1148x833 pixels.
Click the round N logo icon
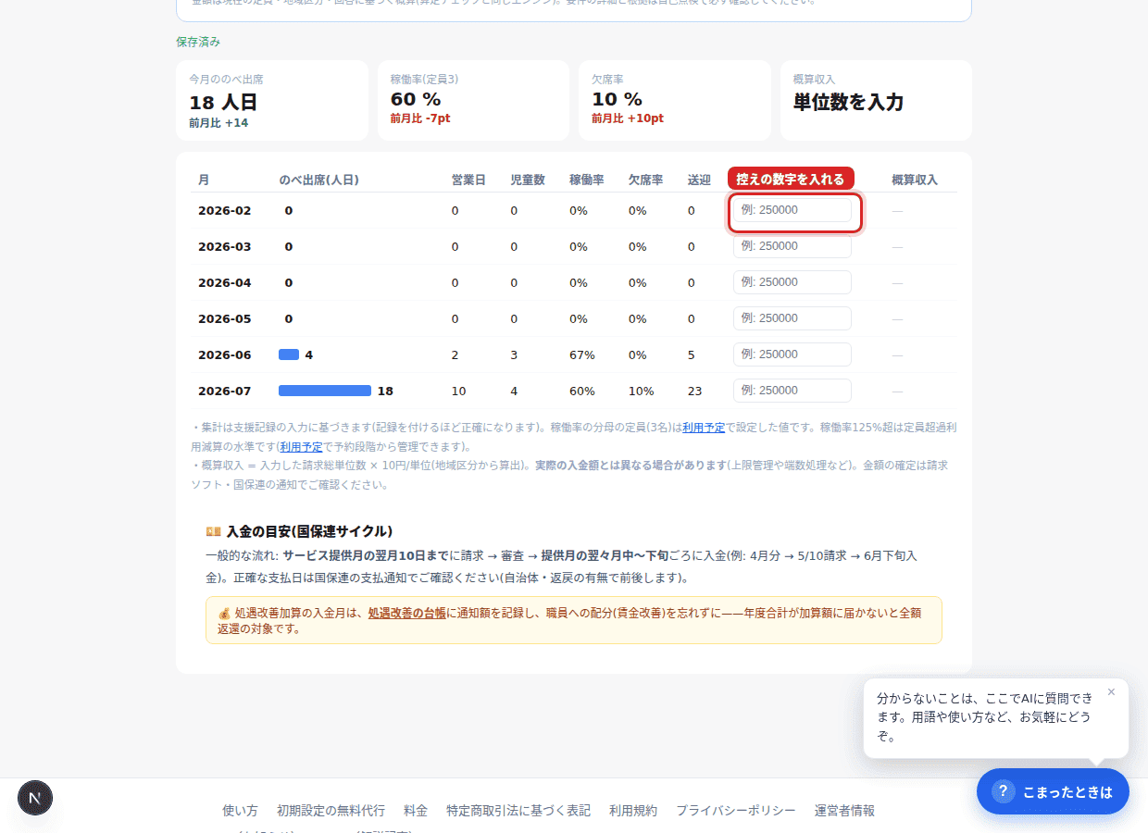(35, 798)
